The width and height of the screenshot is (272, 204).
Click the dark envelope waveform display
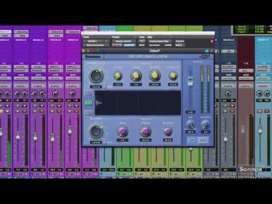pos(138,103)
